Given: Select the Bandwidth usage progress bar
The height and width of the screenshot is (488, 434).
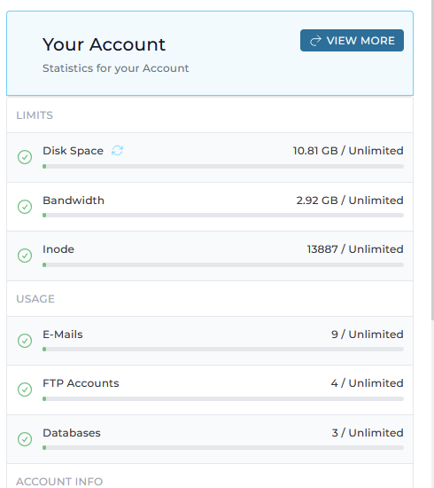Looking at the screenshot, I should pyautogui.click(x=223, y=216).
